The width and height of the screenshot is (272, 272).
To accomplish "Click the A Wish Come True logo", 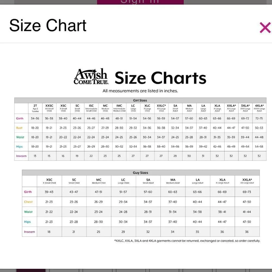I will [x=91, y=76].
